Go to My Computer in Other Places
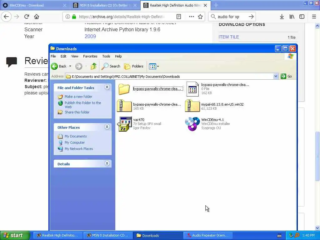This screenshot has height=240, width=320. coord(74,142)
